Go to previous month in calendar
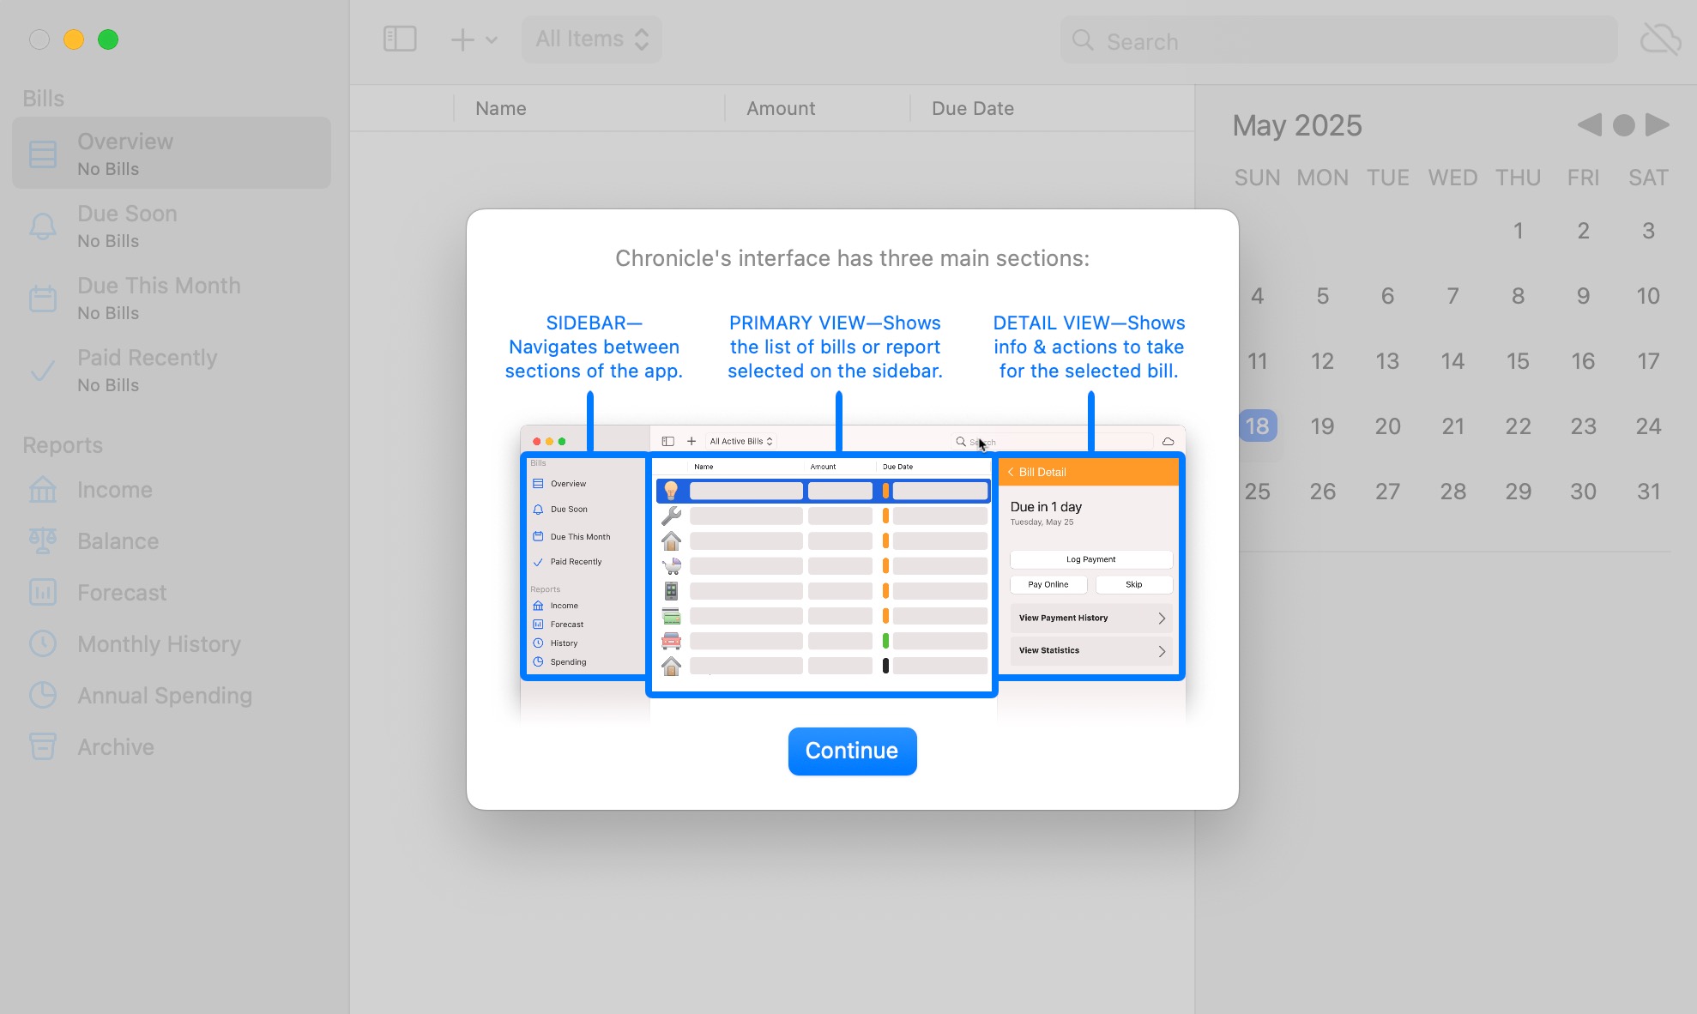 point(1589,125)
